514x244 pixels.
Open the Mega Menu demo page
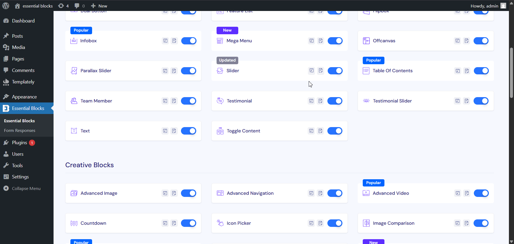pos(311,41)
